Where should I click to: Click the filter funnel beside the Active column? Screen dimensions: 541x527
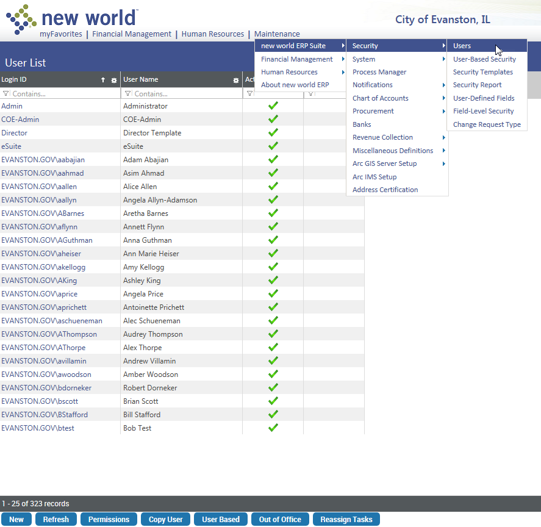tap(249, 93)
